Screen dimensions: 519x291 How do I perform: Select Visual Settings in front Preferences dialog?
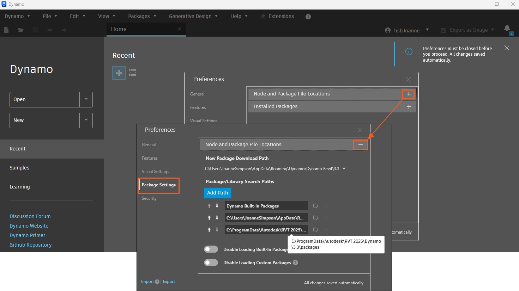click(x=155, y=172)
